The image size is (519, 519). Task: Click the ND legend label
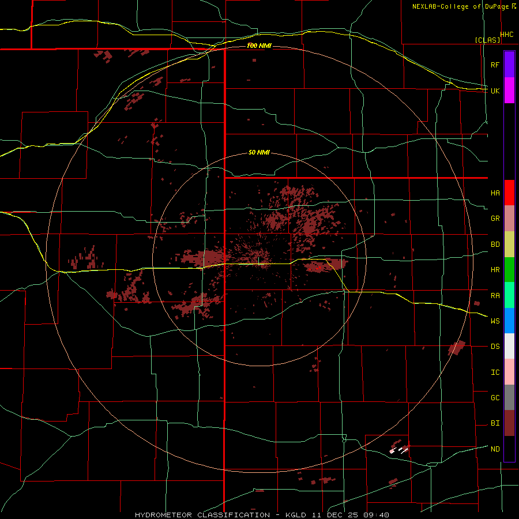coord(495,449)
